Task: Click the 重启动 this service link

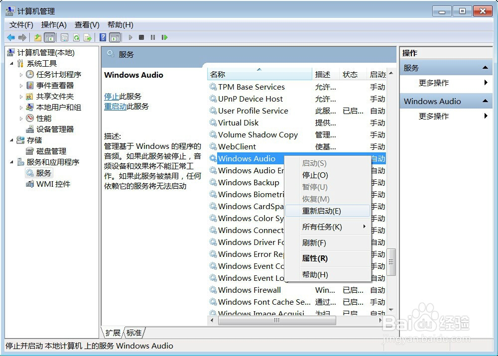Action: point(116,107)
